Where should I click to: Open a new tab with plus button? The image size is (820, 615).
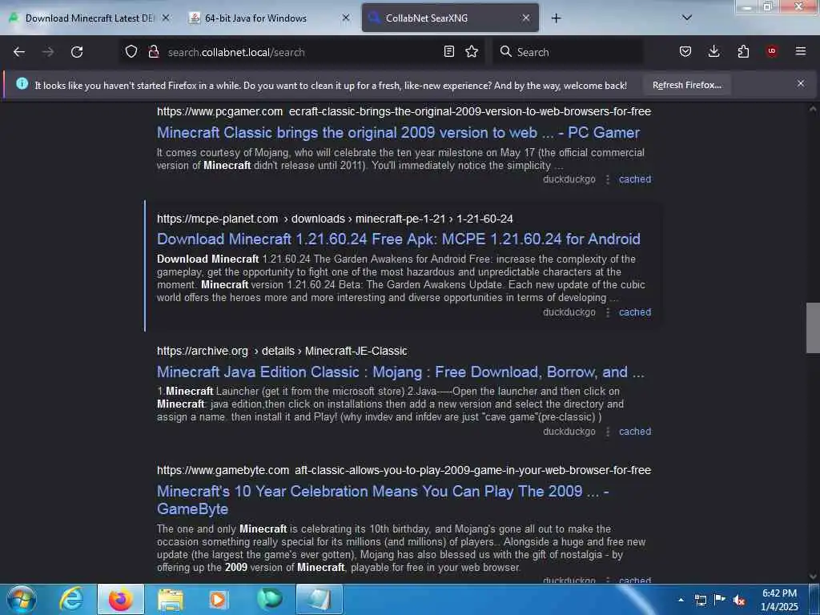tap(556, 18)
